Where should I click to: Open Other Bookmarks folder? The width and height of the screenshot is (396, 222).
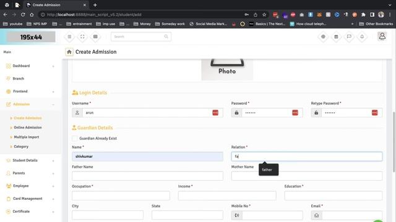pyautogui.click(x=376, y=24)
